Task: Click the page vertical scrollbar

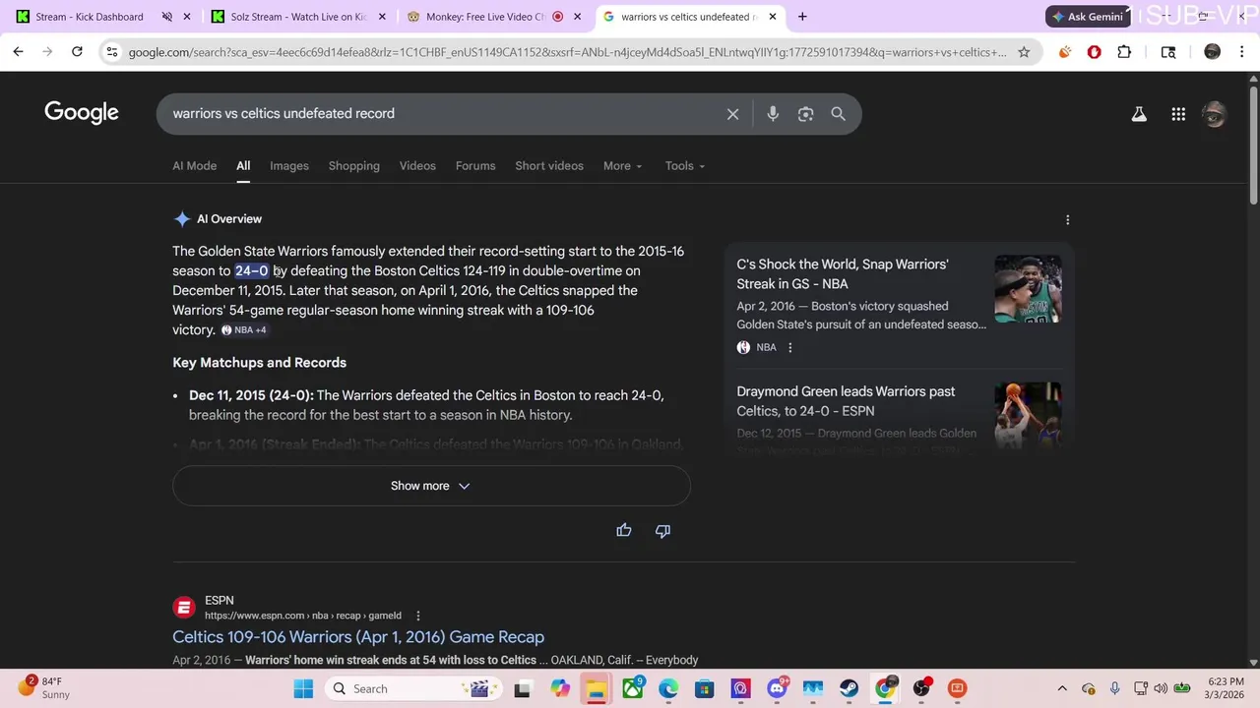Action: (1252, 145)
